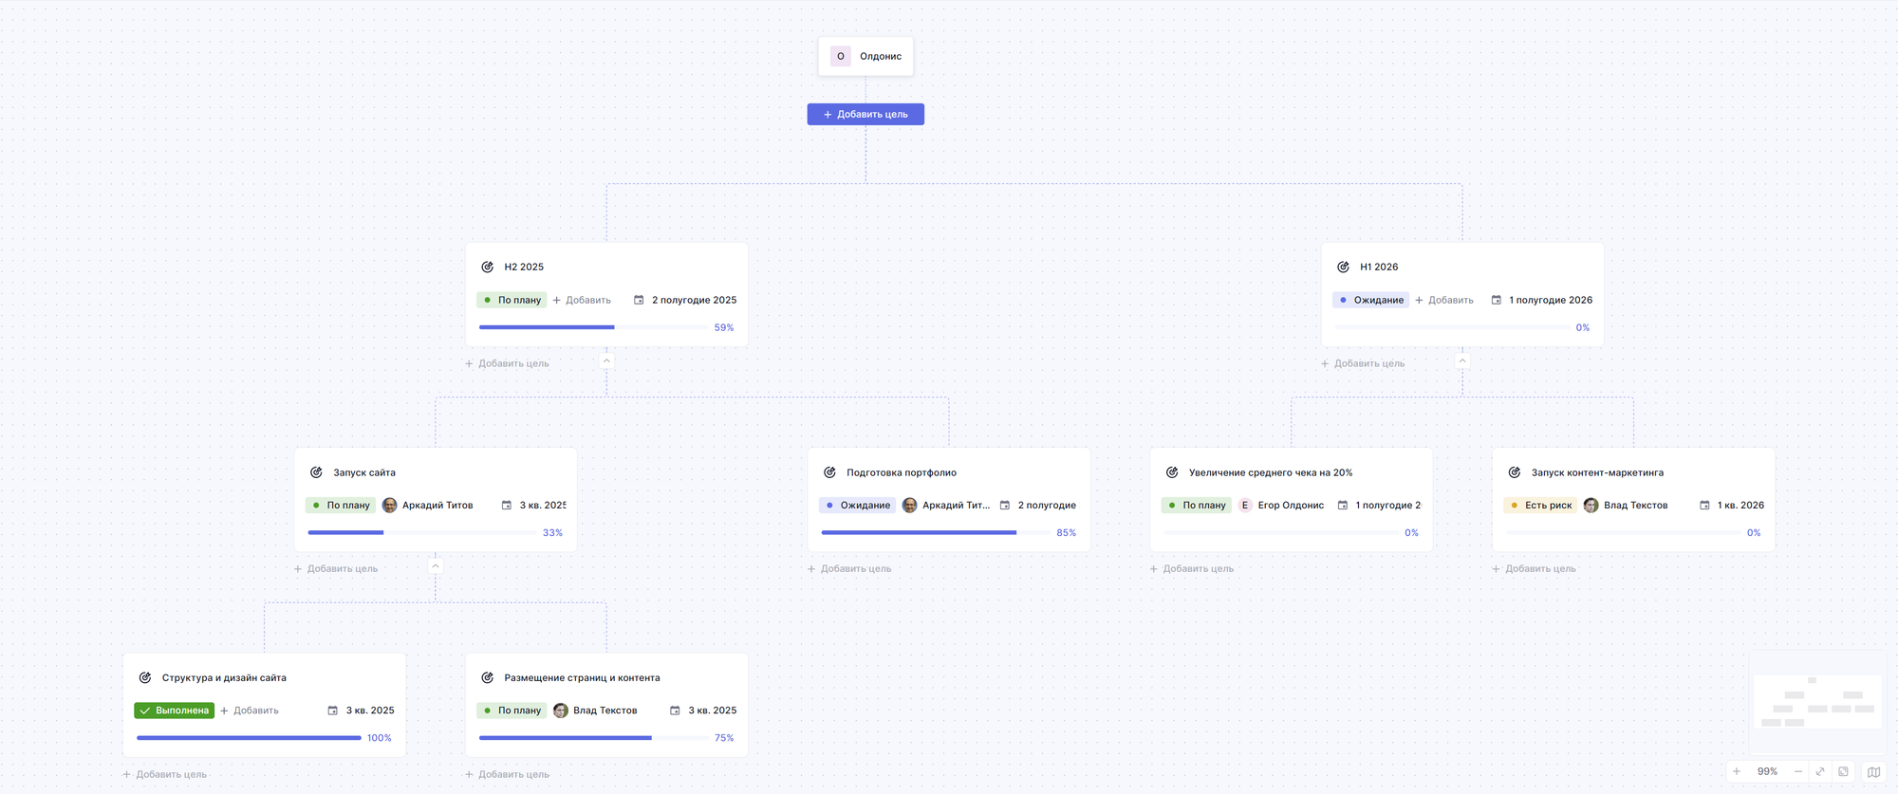Screen dimensions: 1898x794
Task: Zoom in with the plus icon
Action: 1737,771
